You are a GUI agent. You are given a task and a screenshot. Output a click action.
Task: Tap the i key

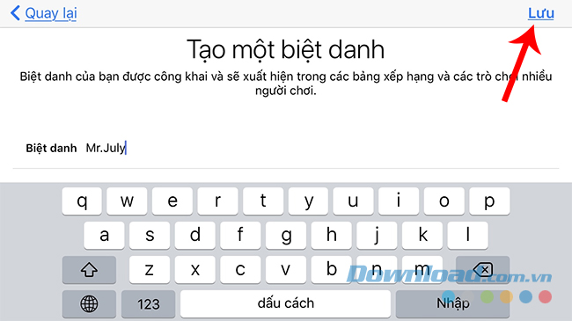click(x=399, y=201)
